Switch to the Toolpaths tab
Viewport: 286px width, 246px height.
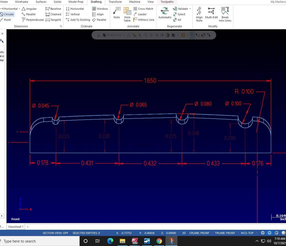click(x=167, y=2)
